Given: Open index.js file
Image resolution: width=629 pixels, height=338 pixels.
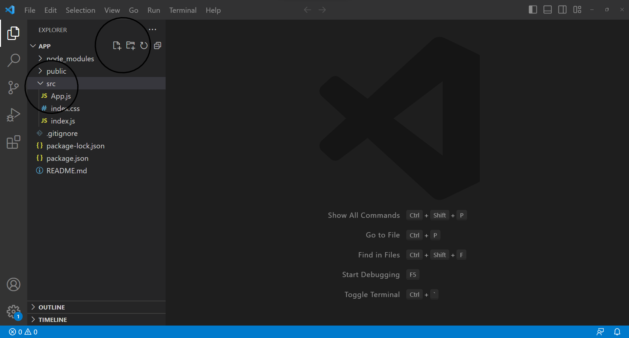Looking at the screenshot, I should point(96,121).
